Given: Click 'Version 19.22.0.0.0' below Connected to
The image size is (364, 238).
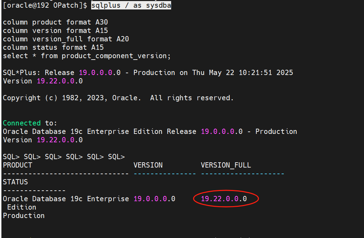Looking at the screenshot, I should pyautogui.click(x=43, y=140).
